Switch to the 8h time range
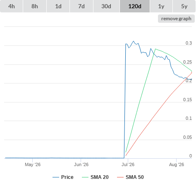 [x=35, y=6]
